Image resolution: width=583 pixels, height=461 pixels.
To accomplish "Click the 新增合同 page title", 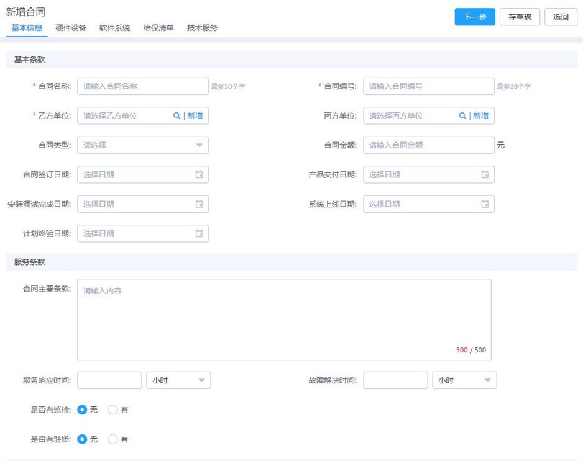I will point(25,12).
